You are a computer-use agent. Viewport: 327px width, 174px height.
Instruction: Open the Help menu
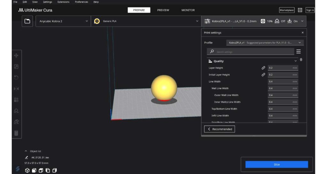coord(96,2)
